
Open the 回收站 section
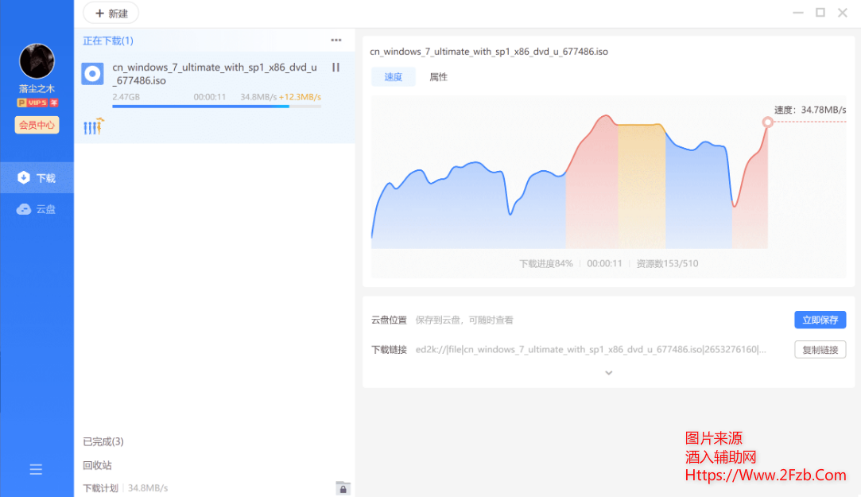(x=97, y=465)
